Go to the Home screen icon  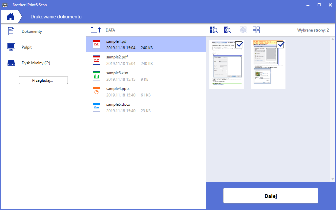(x=10, y=16)
